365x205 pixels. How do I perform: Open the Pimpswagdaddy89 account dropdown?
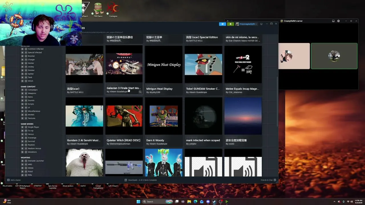pos(246,24)
